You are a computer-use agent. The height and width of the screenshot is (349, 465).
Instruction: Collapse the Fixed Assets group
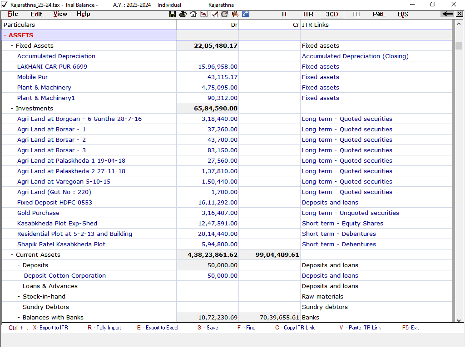click(x=12, y=45)
